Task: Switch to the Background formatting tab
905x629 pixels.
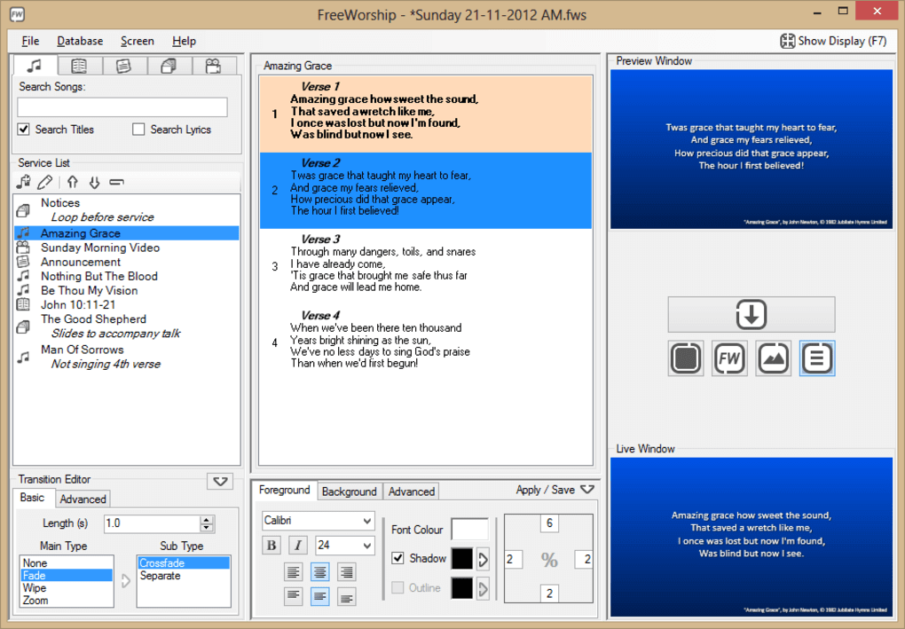Action: coord(349,491)
